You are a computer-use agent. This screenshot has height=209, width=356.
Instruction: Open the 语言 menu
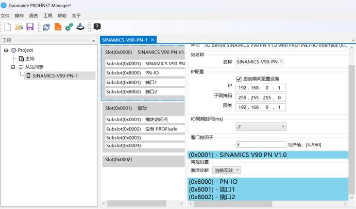coord(33,15)
